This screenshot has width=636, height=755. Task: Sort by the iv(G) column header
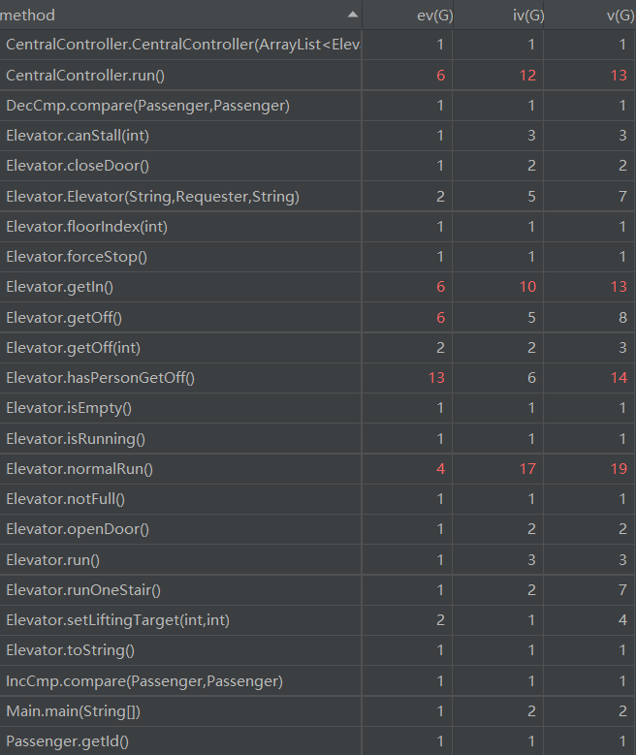coord(498,15)
